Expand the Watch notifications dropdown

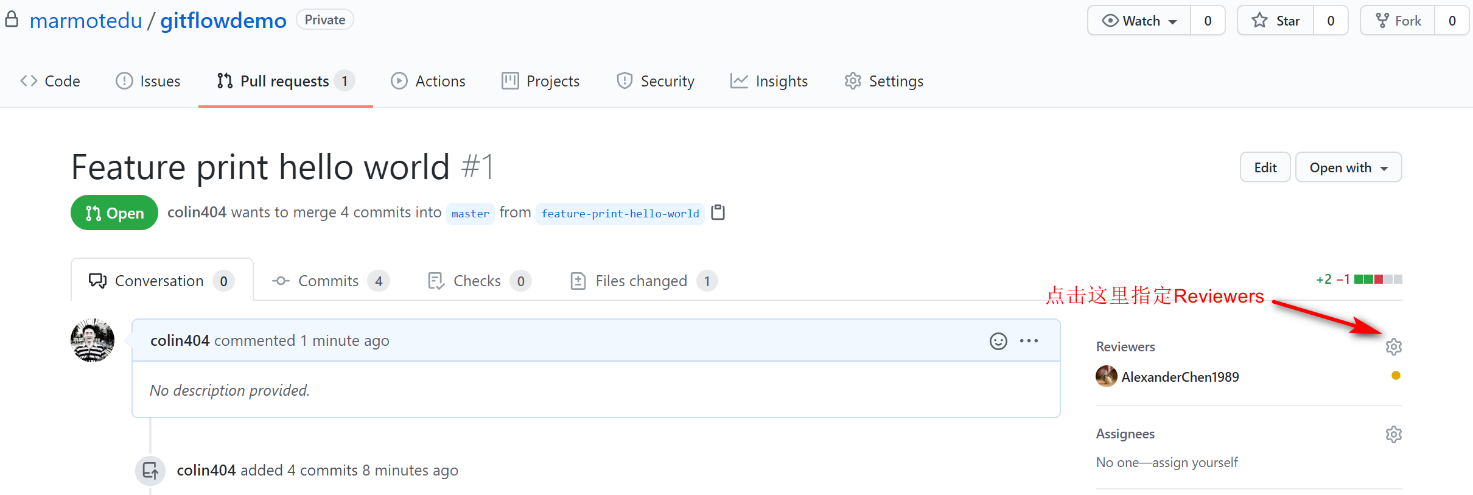(1139, 21)
